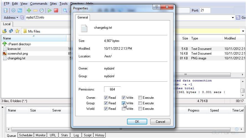The width and height of the screenshot is (246, 138).
Task: Toggle Owner Read permission checkbox
Action: (106, 98)
